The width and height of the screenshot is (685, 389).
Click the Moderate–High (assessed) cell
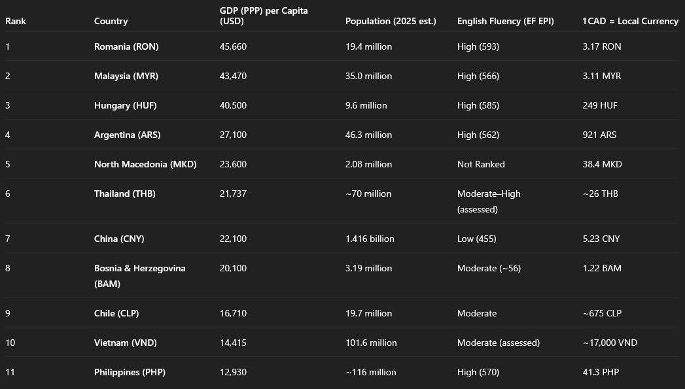[x=489, y=201]
